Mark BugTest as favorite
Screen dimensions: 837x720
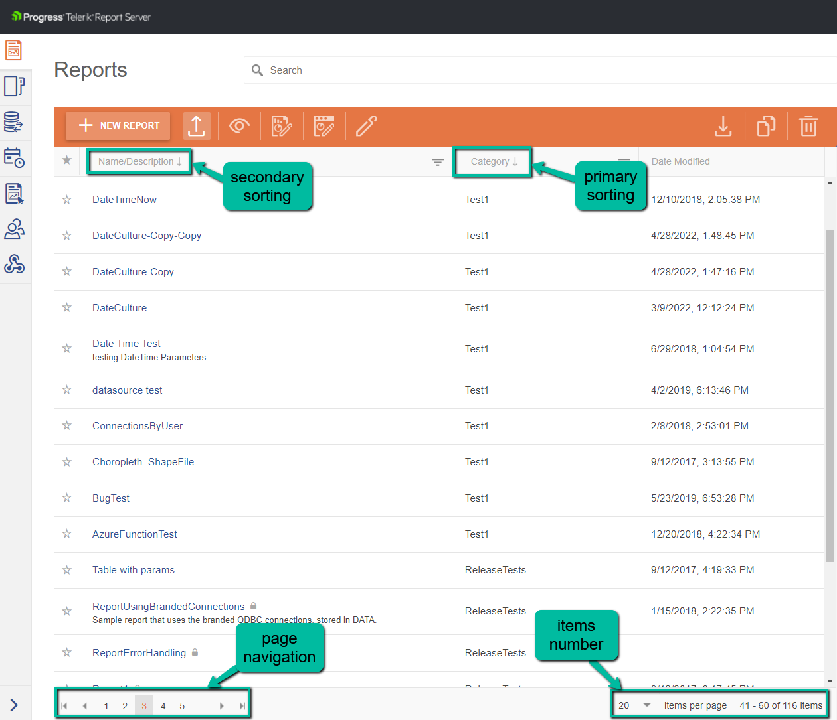coord(66,497)
